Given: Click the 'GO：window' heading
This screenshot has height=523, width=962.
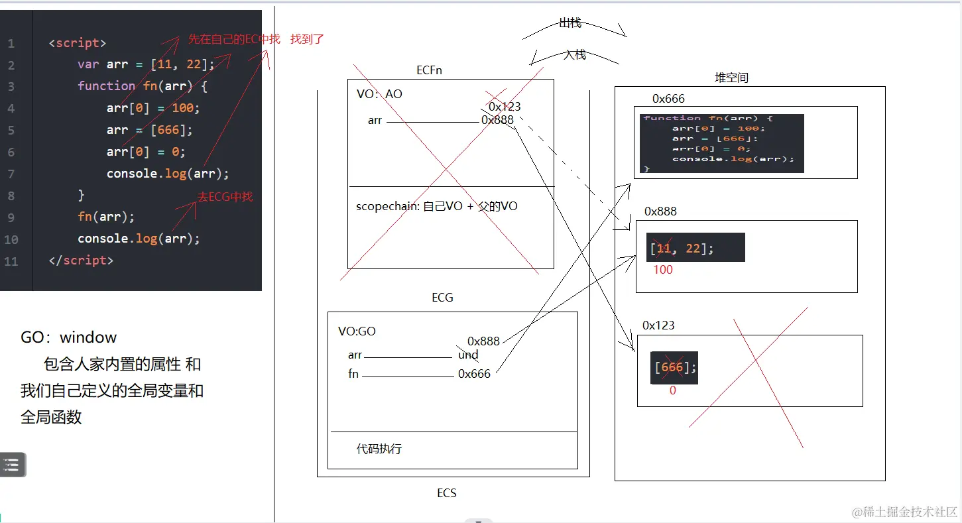Looking at the screenshot, I should coord(69,337).
